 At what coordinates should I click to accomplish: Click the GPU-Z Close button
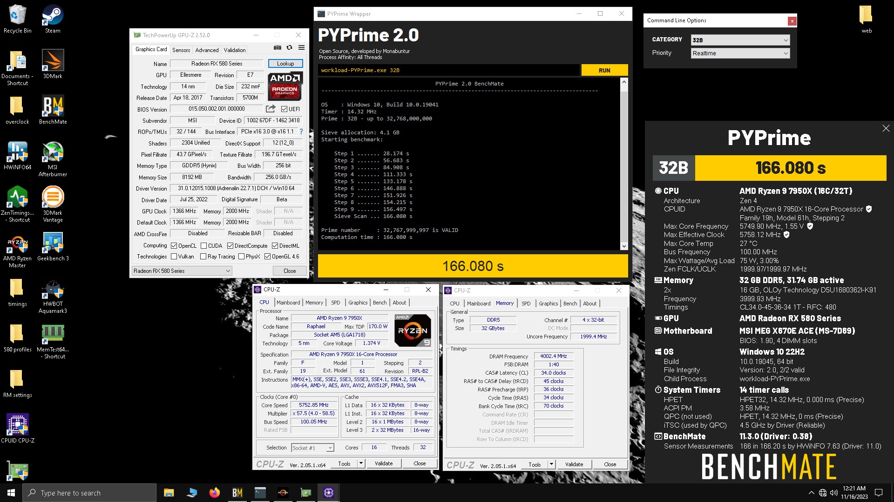[x=290, y=271]
